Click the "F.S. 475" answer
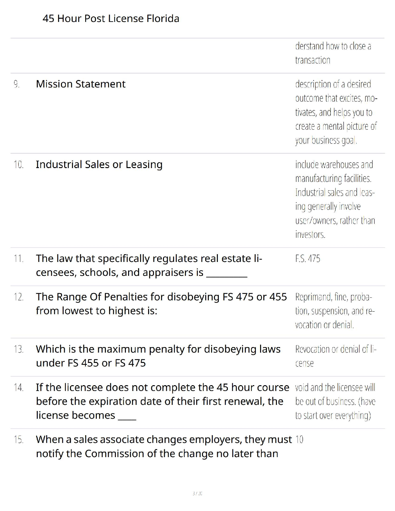 tap(308, 259)
